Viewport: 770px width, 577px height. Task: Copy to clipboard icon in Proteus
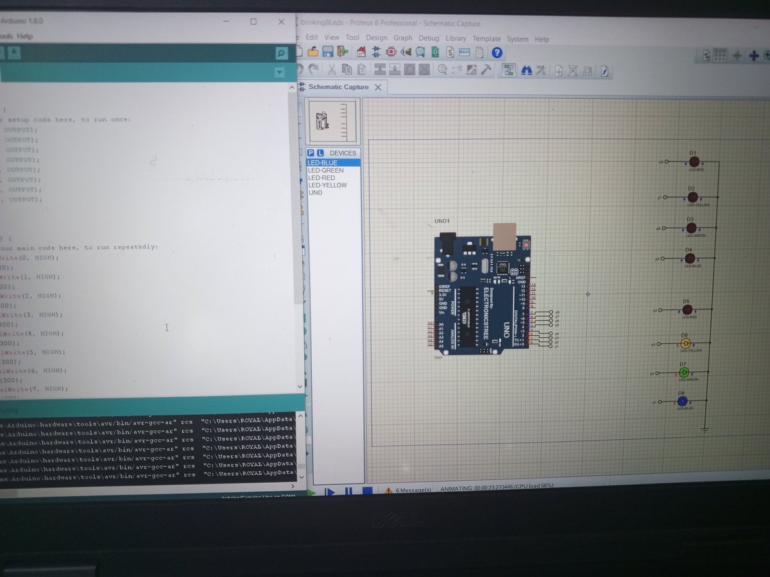click(346, 70)
